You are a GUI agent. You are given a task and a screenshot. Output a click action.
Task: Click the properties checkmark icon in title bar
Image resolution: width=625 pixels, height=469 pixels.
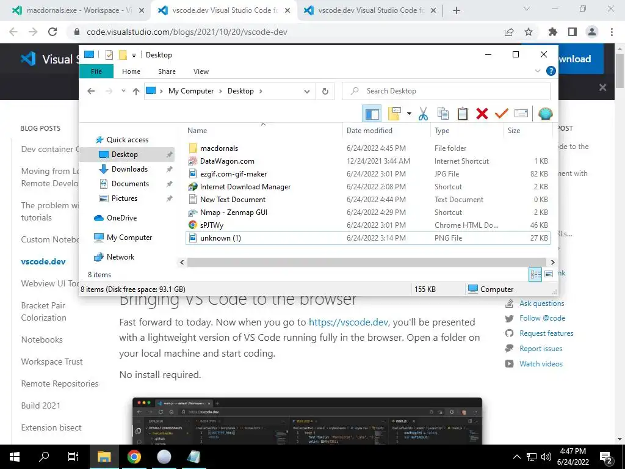click(109, 54)
